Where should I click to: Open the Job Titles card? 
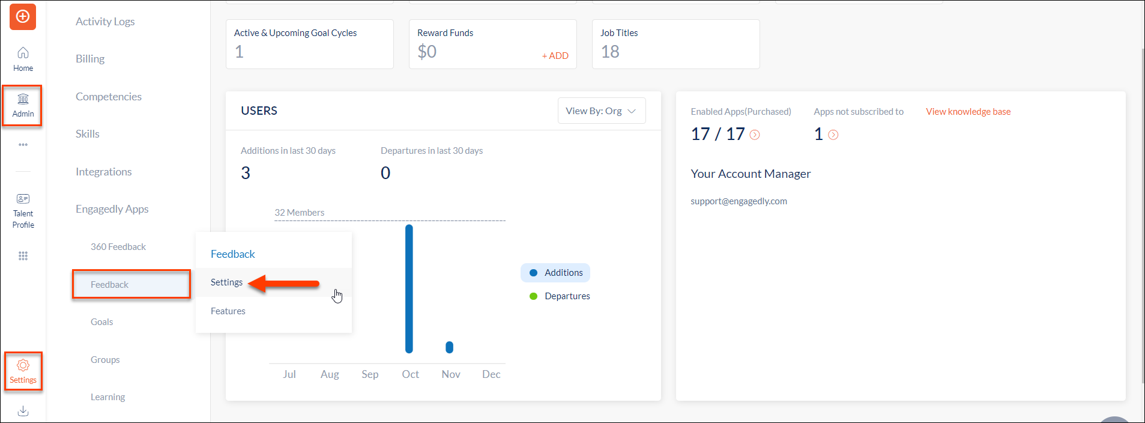click(x=676, y=44)
